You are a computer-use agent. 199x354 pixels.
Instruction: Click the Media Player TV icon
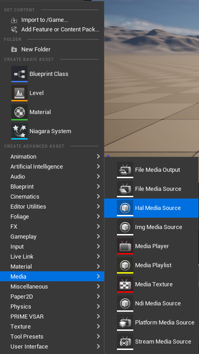coord(125,246)
